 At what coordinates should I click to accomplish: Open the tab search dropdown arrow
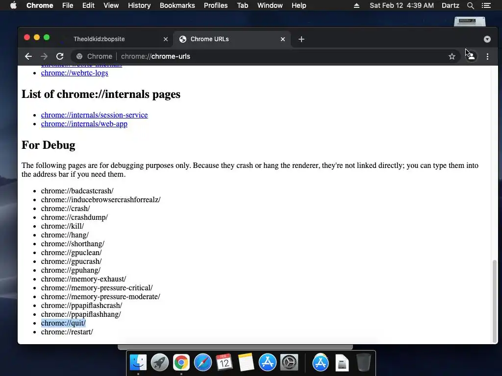[487, 39]
